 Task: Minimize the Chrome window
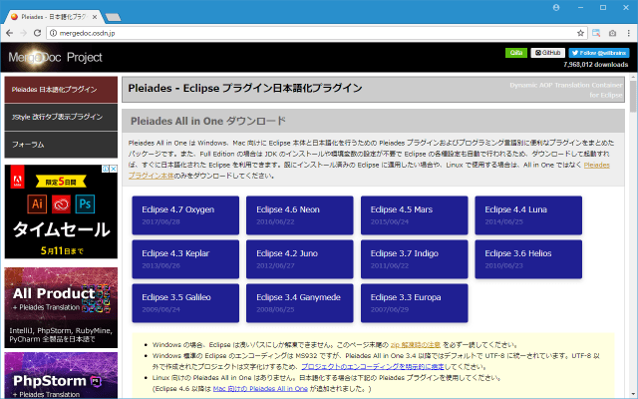[580, 7]
